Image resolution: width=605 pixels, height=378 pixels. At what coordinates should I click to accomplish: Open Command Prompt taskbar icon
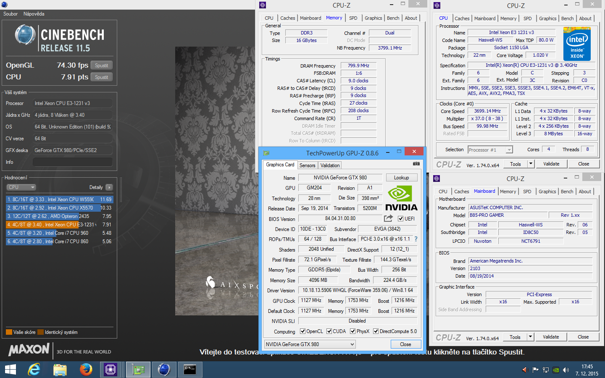coord(190,370)
